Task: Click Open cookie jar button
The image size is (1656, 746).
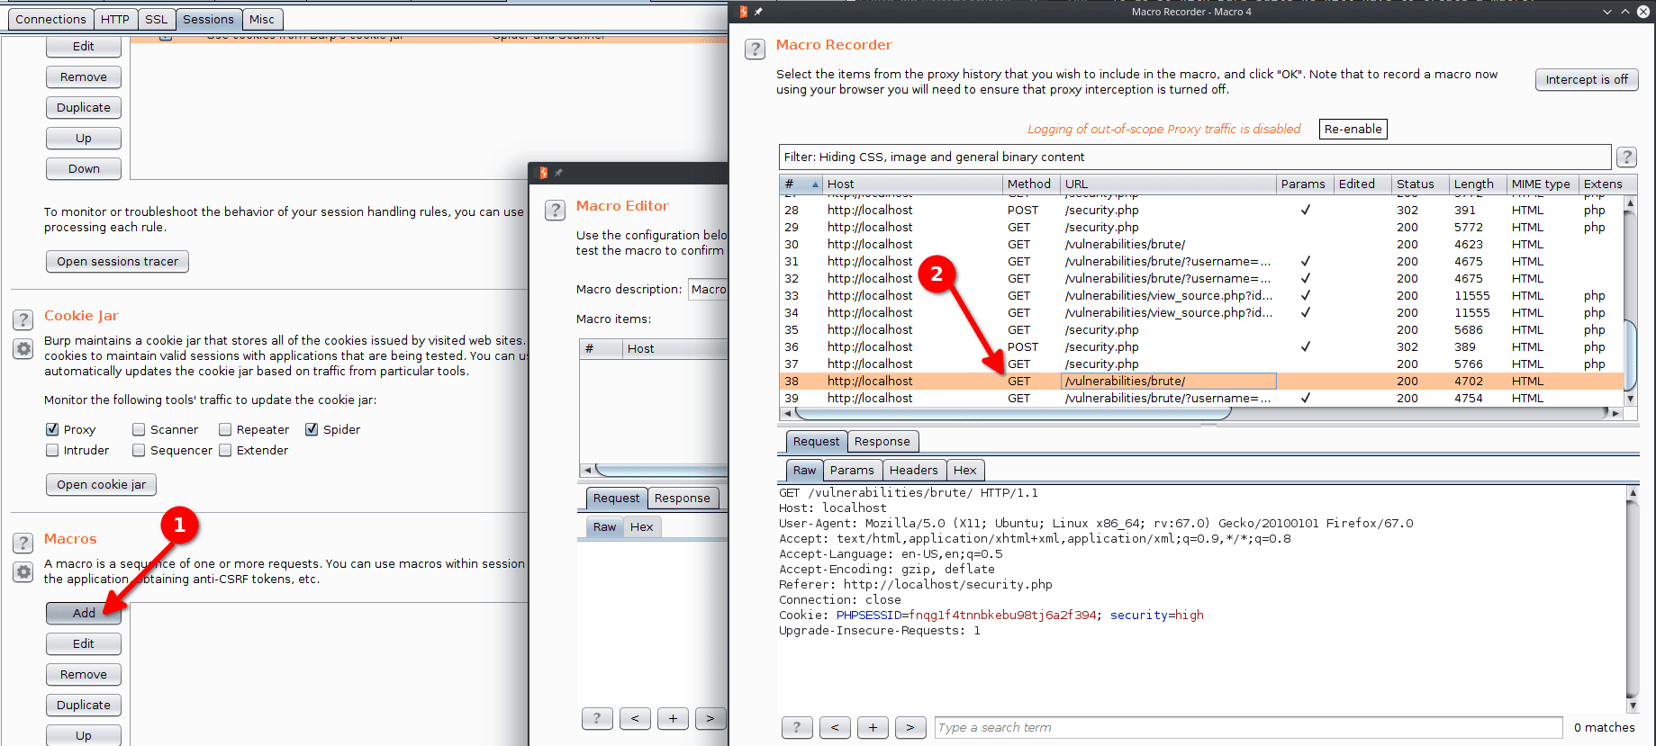Action: [x=102, y=484]
